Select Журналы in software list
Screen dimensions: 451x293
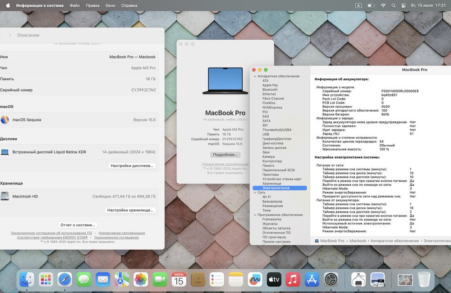point(270,224)
